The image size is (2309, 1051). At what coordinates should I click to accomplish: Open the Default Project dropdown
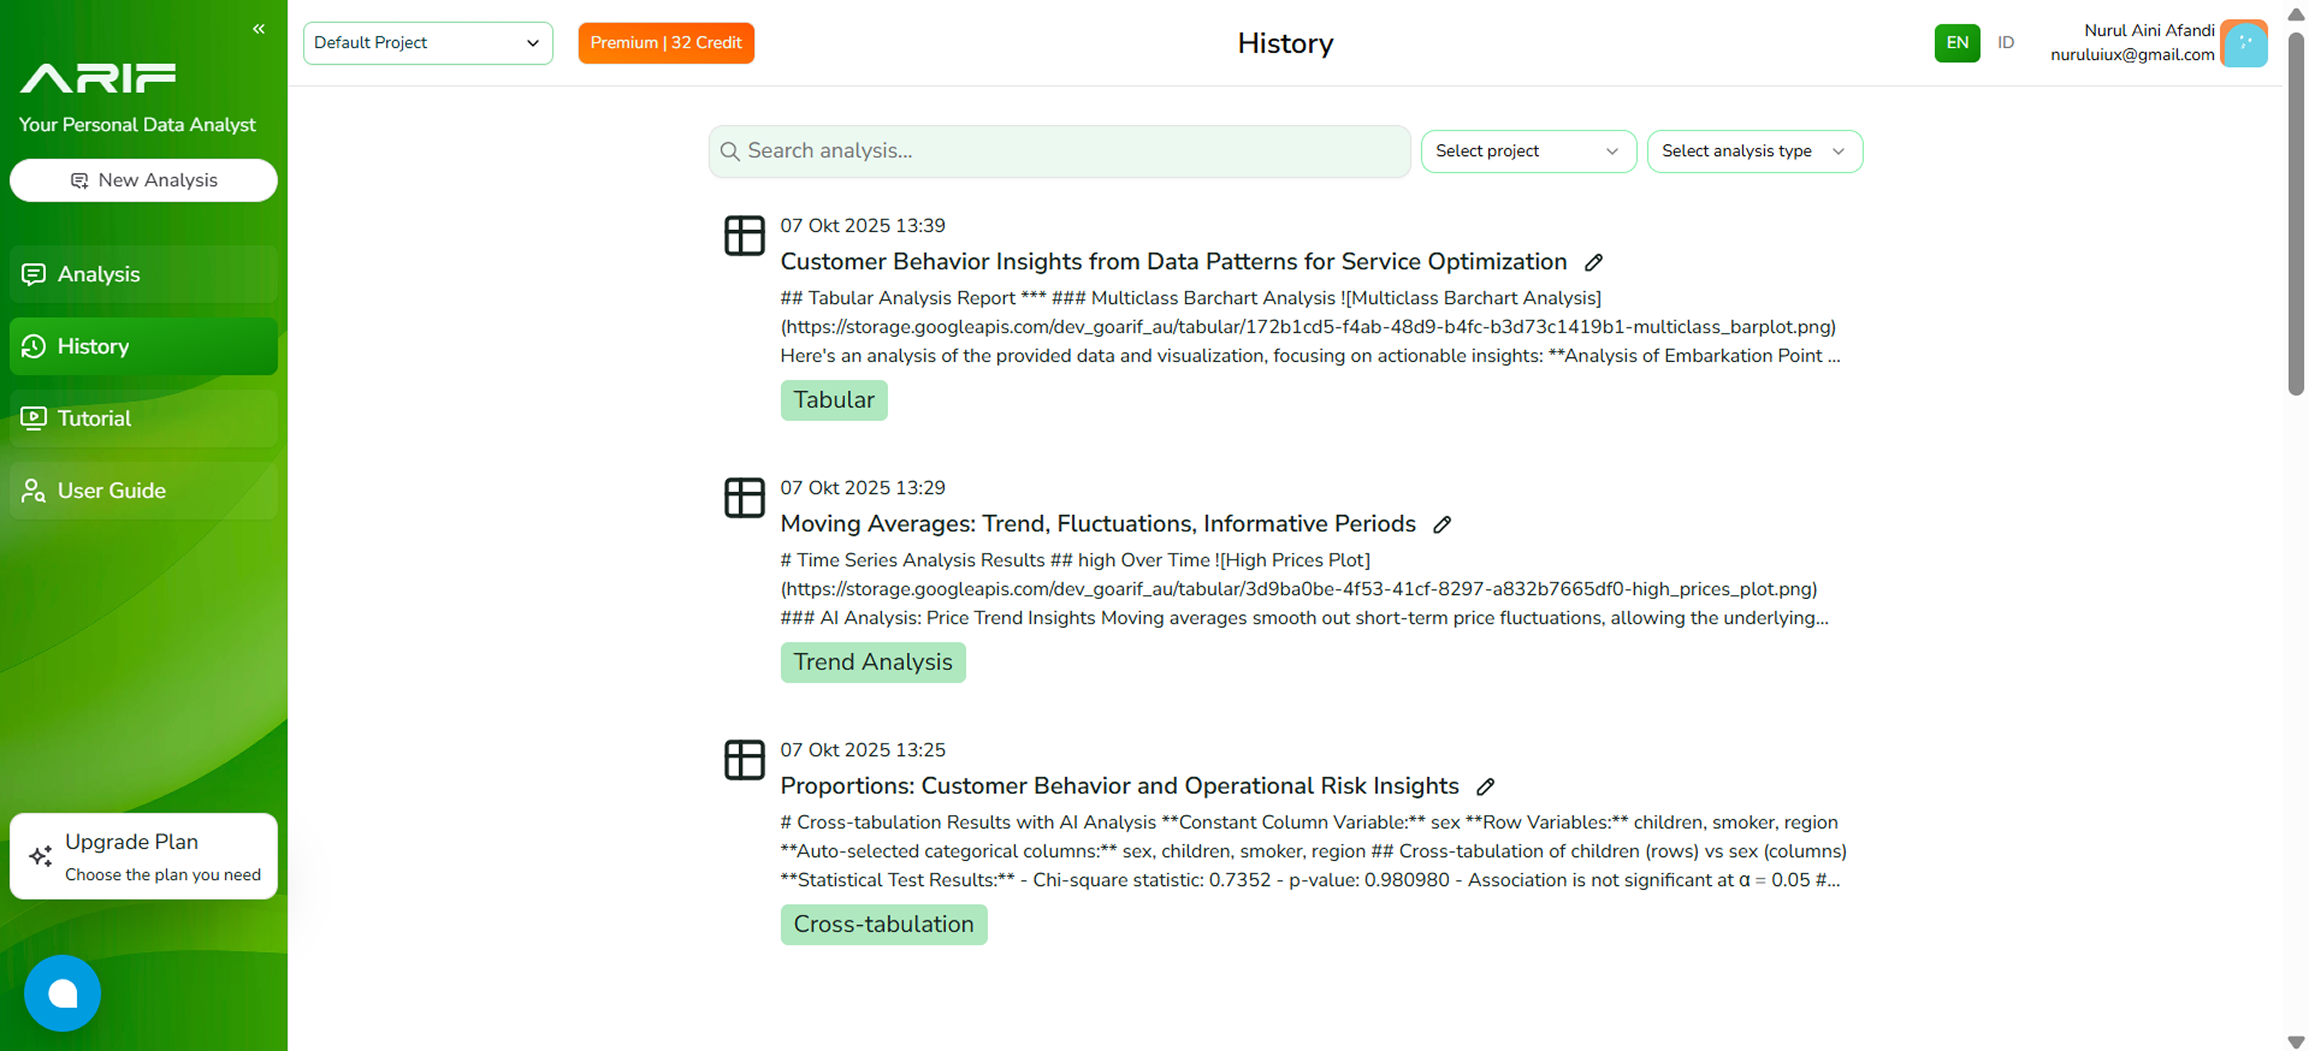pos(427,43)
